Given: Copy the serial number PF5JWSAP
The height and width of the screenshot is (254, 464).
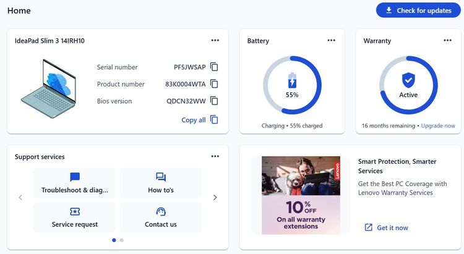Looking at the screenshot, I should [x=214, y=67].
